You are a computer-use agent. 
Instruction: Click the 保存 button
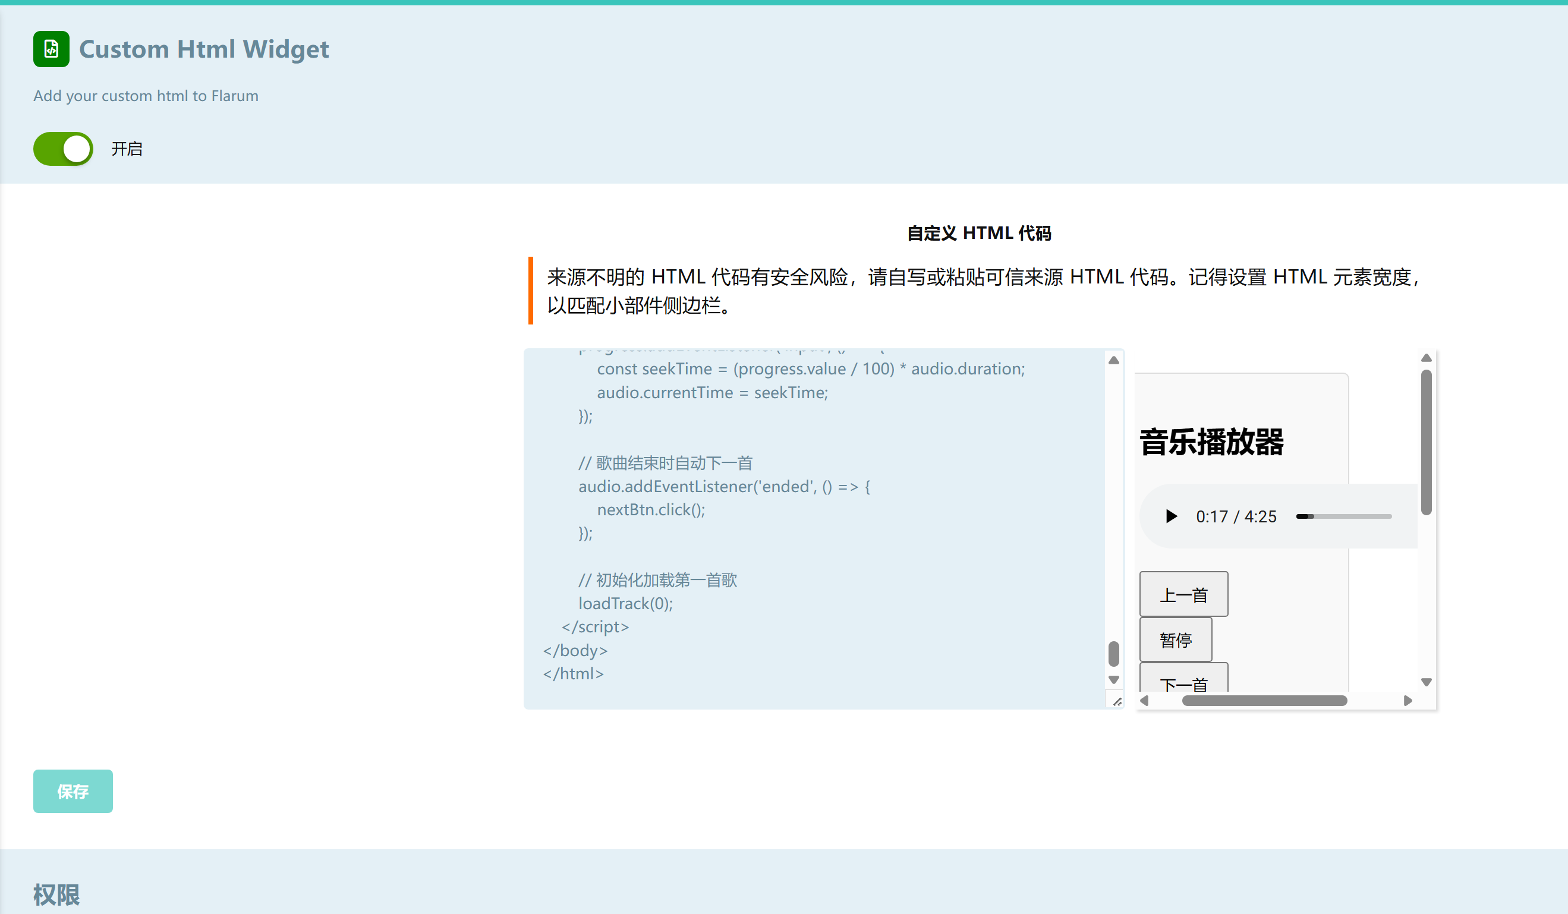coord(73,791)
